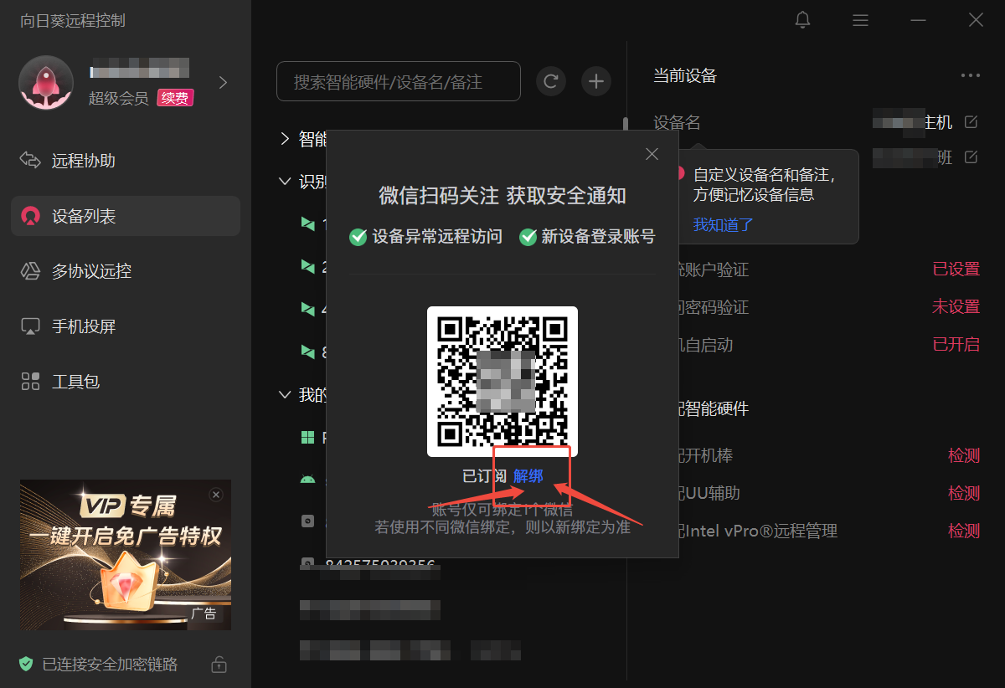Image resolution: width=1005 pixels, height=688 pixels.
Task: Dismiss tooltip with 我知道了
Action: [x=724, y=224]
